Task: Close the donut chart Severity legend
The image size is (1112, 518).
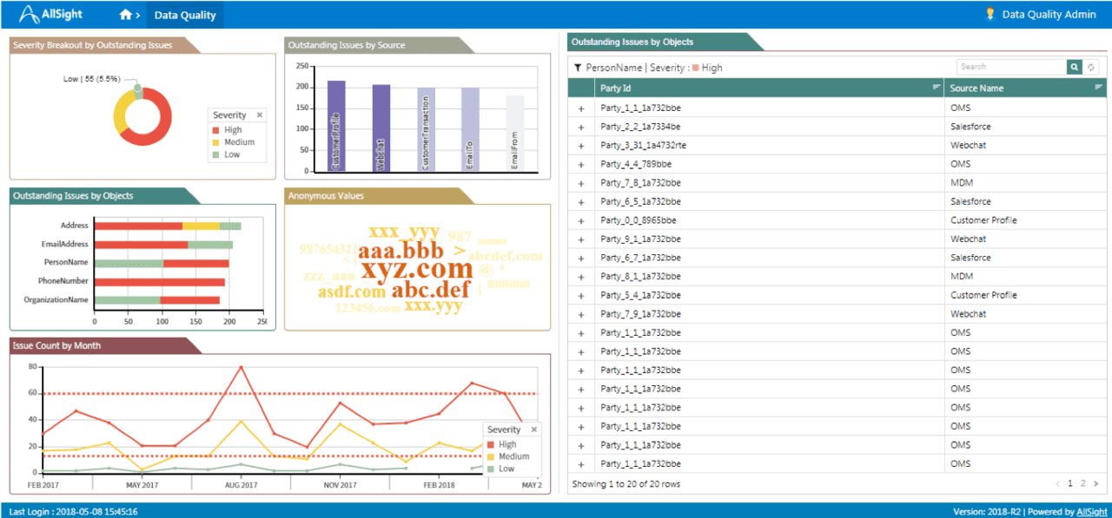Action: [259, 115]
